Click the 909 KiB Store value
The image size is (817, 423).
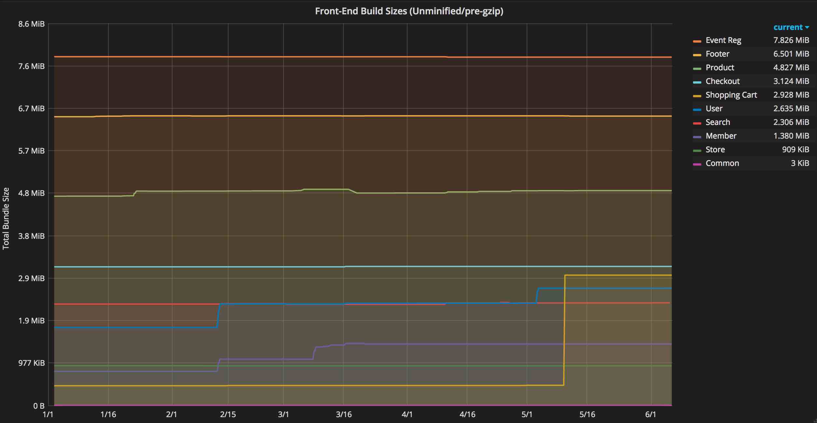pos(796,150)
